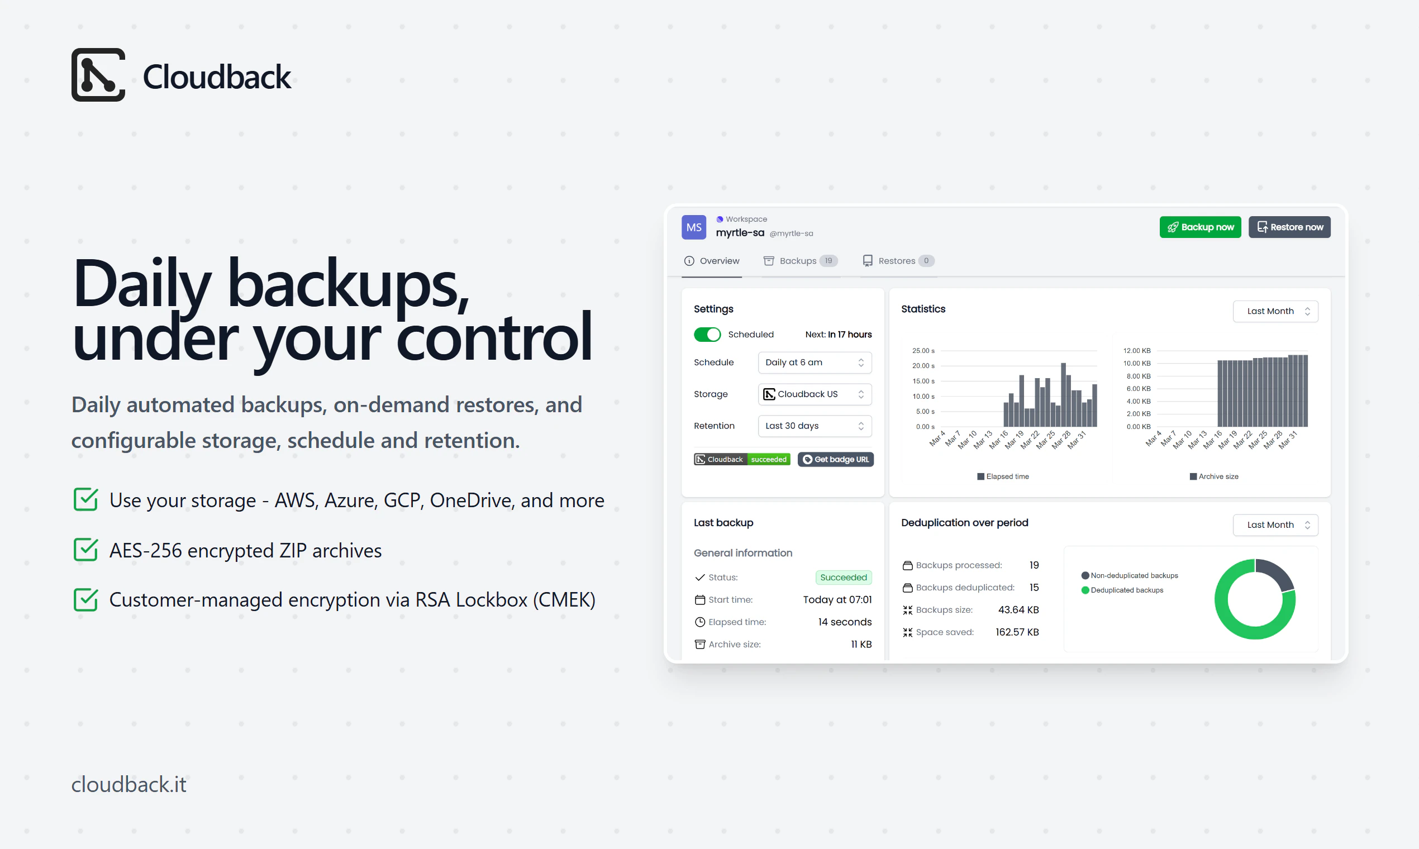1419x849 pixels.
Task: Click the '14 seconds' value
Action: coord(845,622)
